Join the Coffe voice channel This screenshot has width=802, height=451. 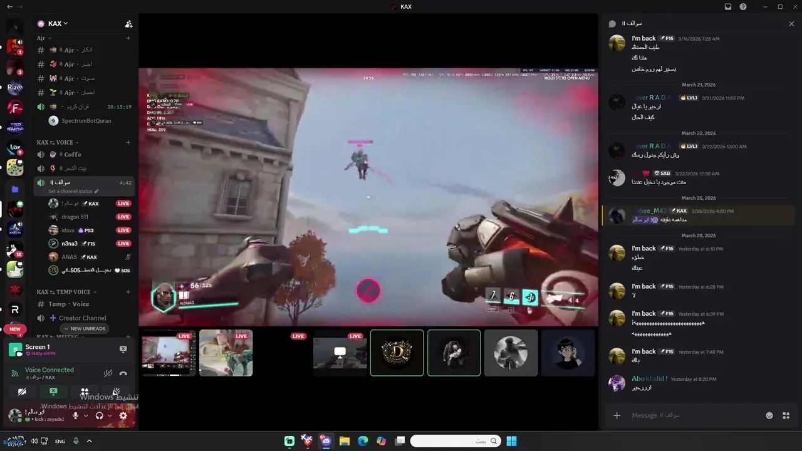tap(84, 155)
